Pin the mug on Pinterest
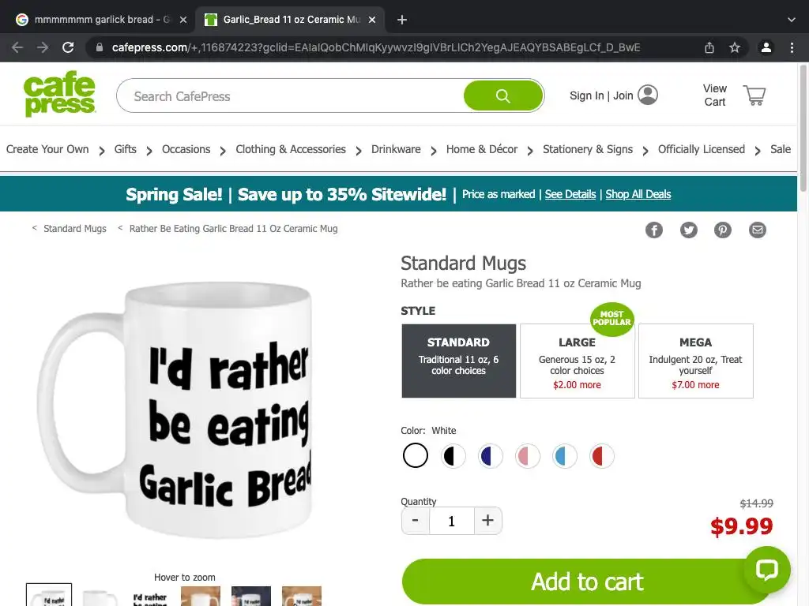The height and width of the screenshot is (606, 809). point(722,230)
